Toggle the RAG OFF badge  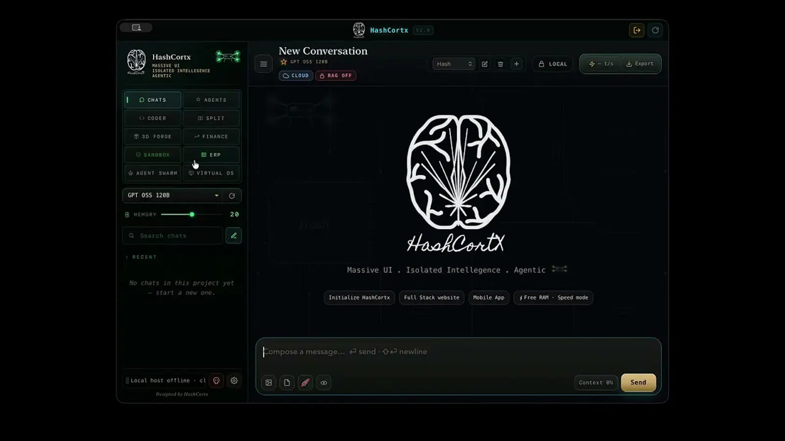click(x=336, y=75)
